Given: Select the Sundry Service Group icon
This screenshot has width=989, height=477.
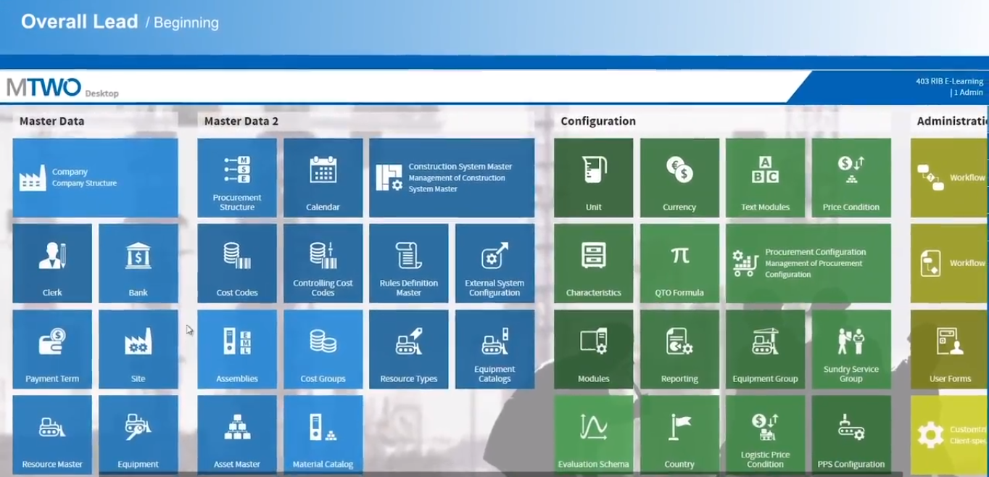Looking at the screenshot, I should tap(851, 349).
